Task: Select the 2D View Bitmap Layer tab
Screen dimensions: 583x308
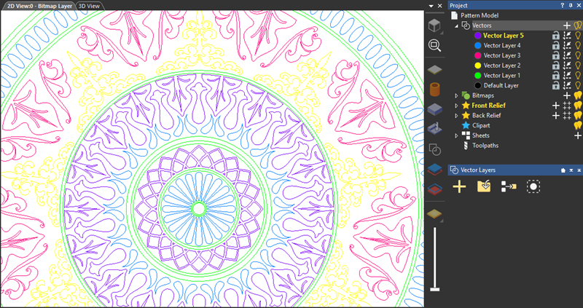Action: point(39,6)
